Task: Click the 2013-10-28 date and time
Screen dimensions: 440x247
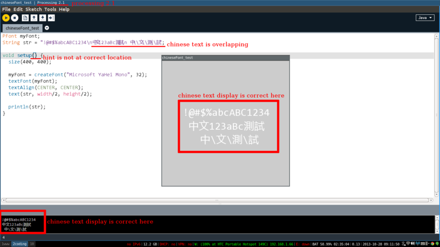Action: click(380, 244)
